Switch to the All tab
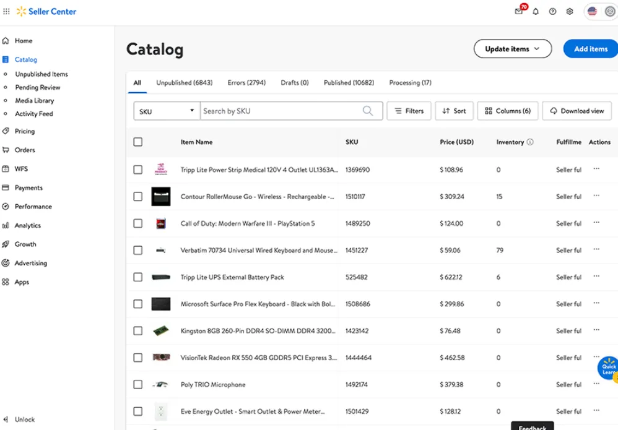Viewport: 618px width, 430px height. click(137, 83)
